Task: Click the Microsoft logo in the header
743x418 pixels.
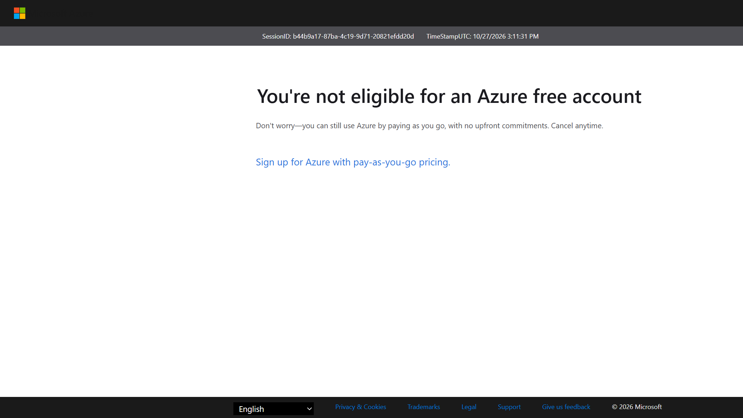Action: (20, 13)
